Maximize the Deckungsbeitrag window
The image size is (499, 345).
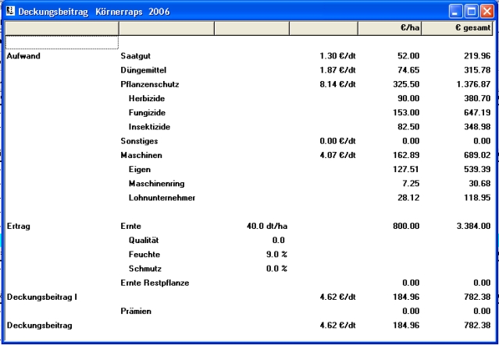pyautogui.click(x=472, y=11)
